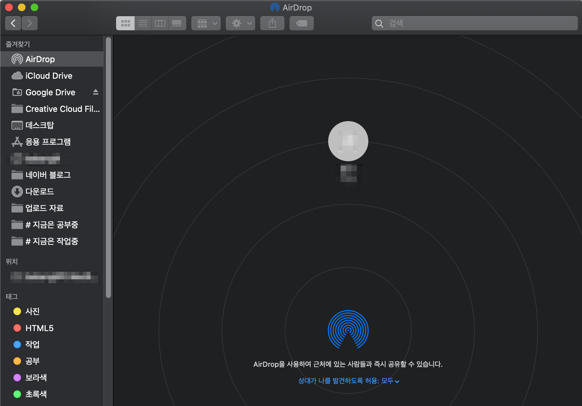Open # 지금은 공부중 folder
Screen dimensions: 582x406
point(52,225)
